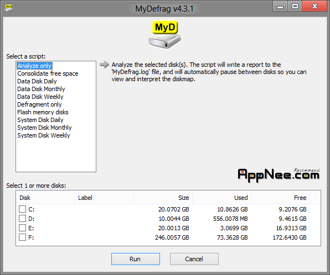330x275 pixels.
Task: Choose Data Disk Daily script
Action: [37, 81]
